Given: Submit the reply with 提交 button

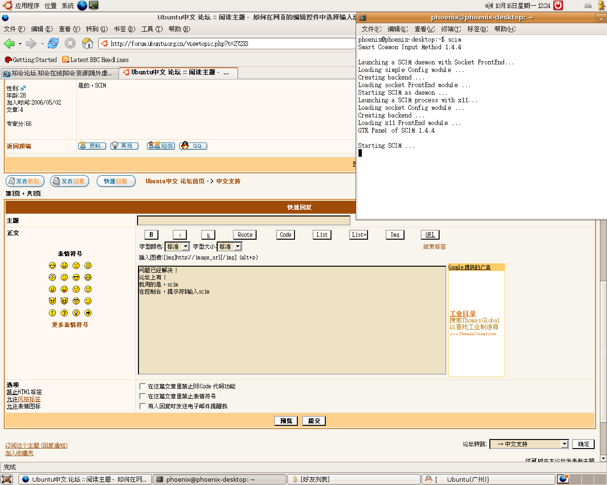Looking at the screenshot, I should click(x=314, y=421).
